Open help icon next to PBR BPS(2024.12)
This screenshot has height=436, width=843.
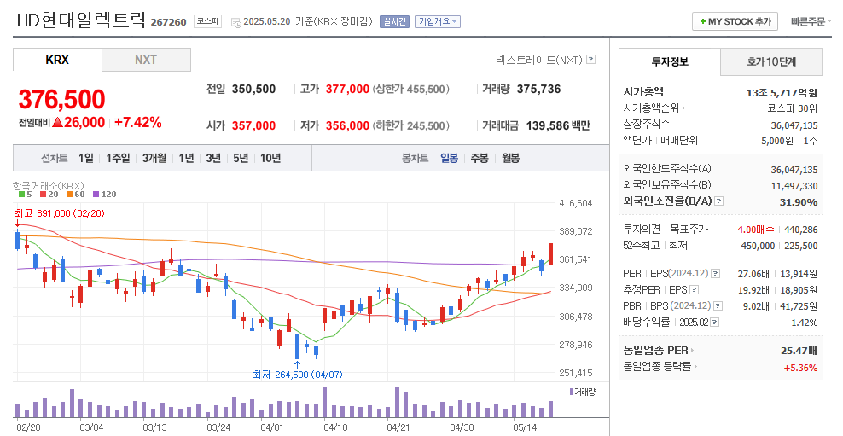coord(718,306)
